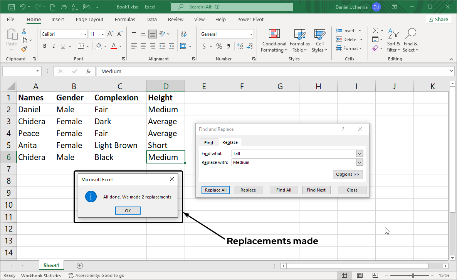Switch to the Find tab in dialog
Viewport: 457px width, 280px height.
point(208,143)
